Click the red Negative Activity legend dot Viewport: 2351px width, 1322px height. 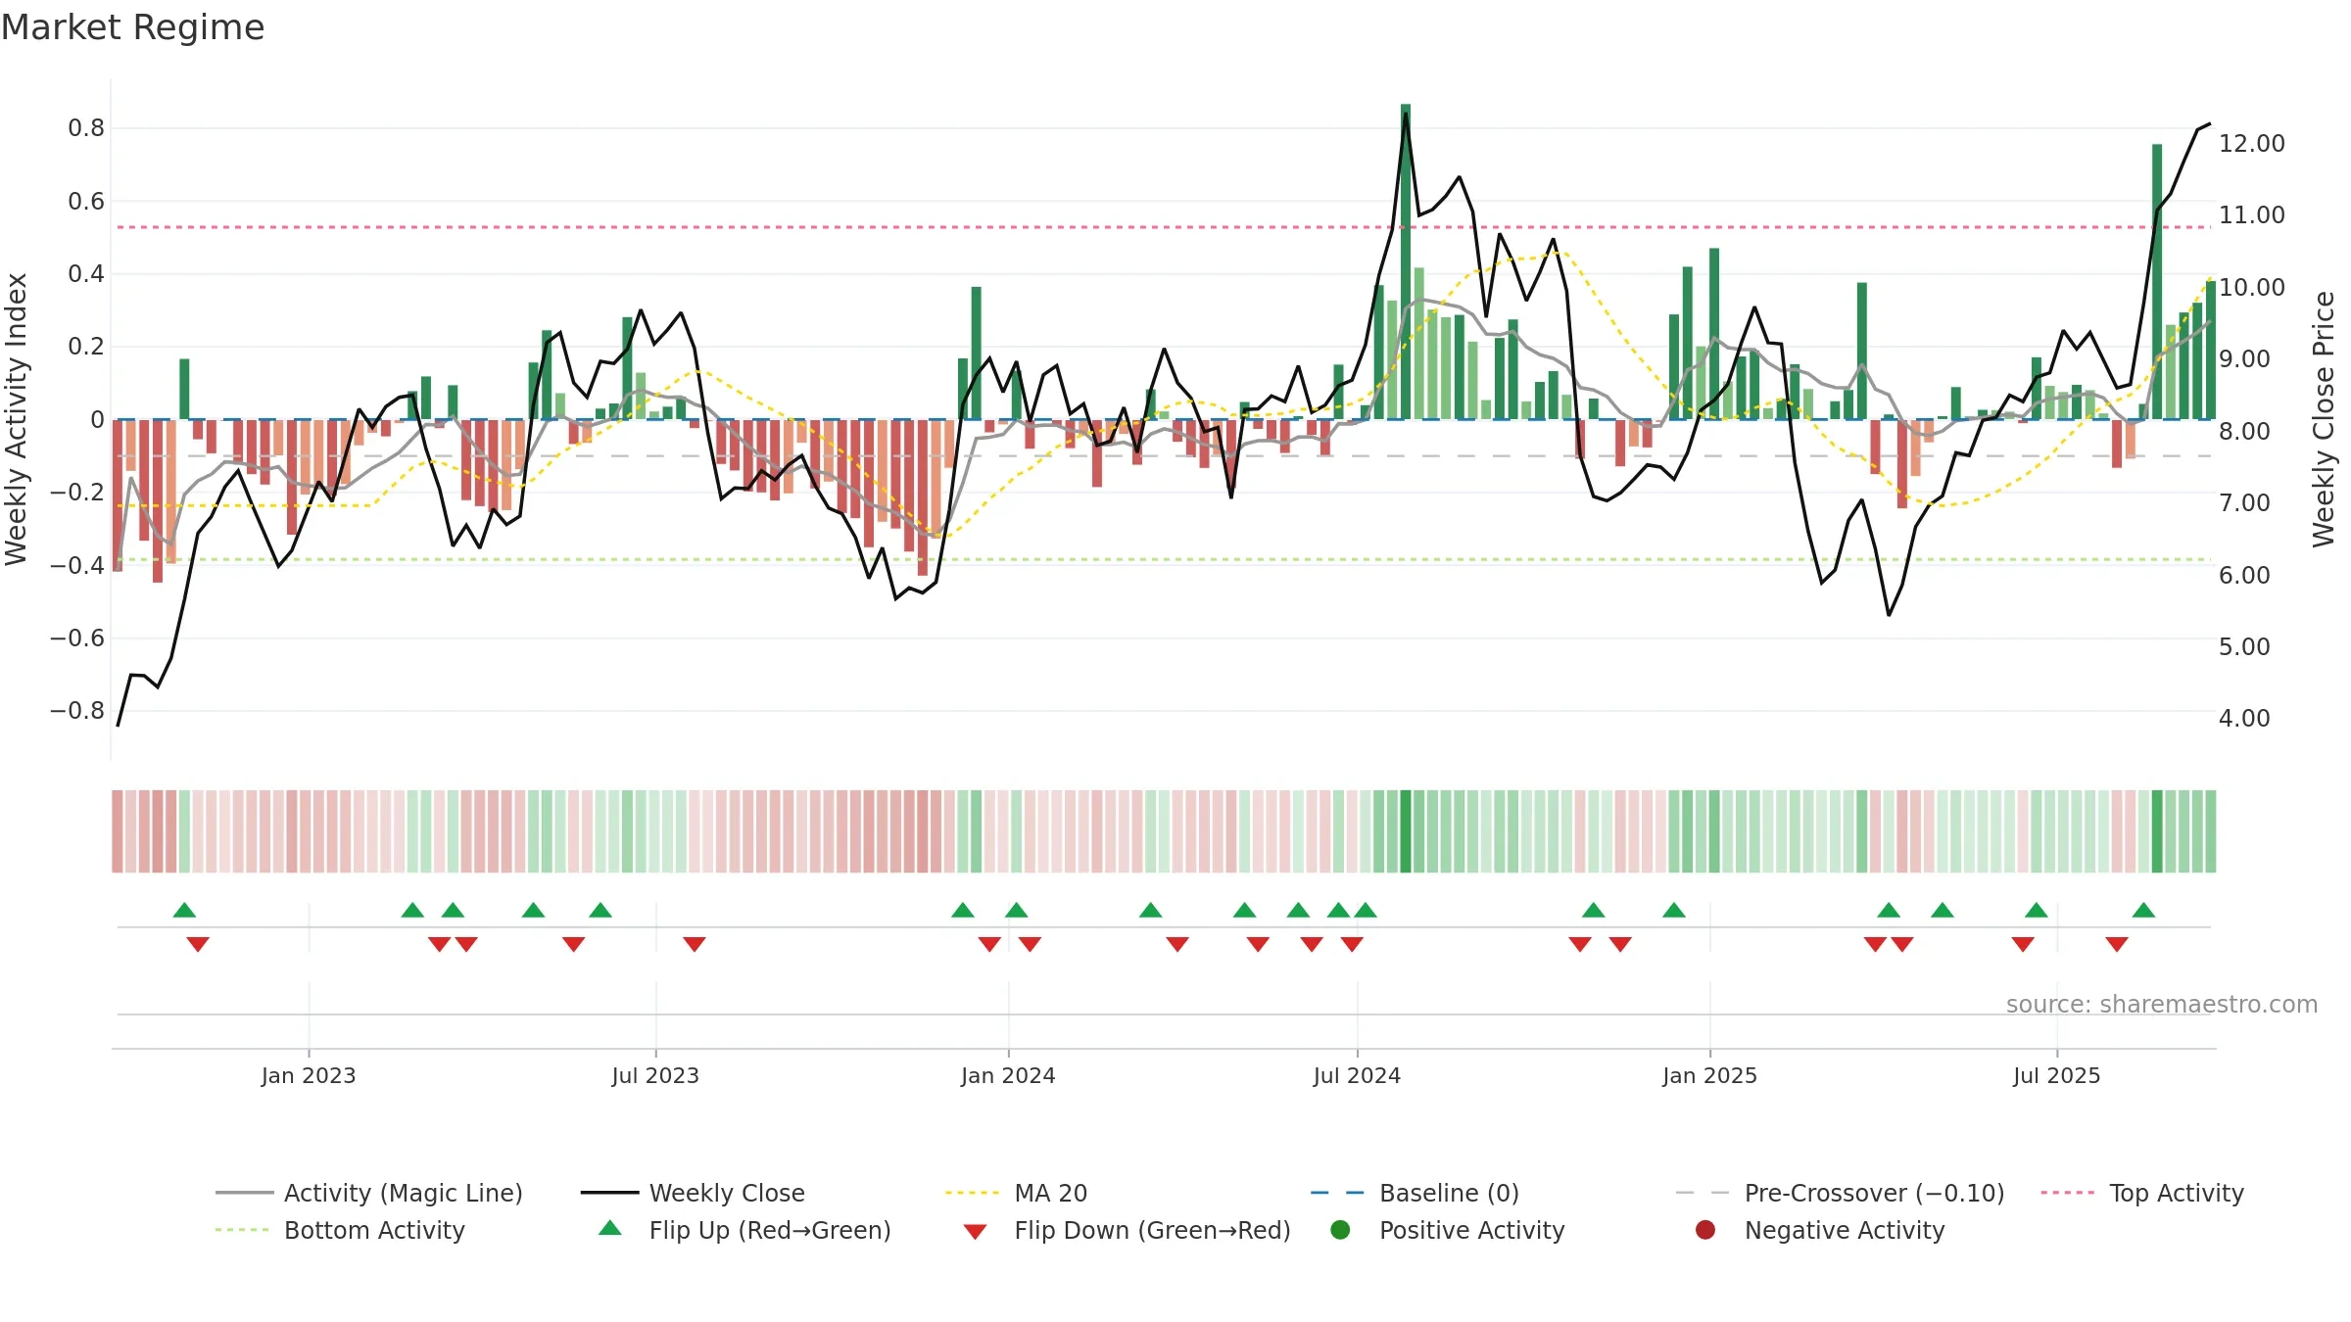tap(1705, 1230)
